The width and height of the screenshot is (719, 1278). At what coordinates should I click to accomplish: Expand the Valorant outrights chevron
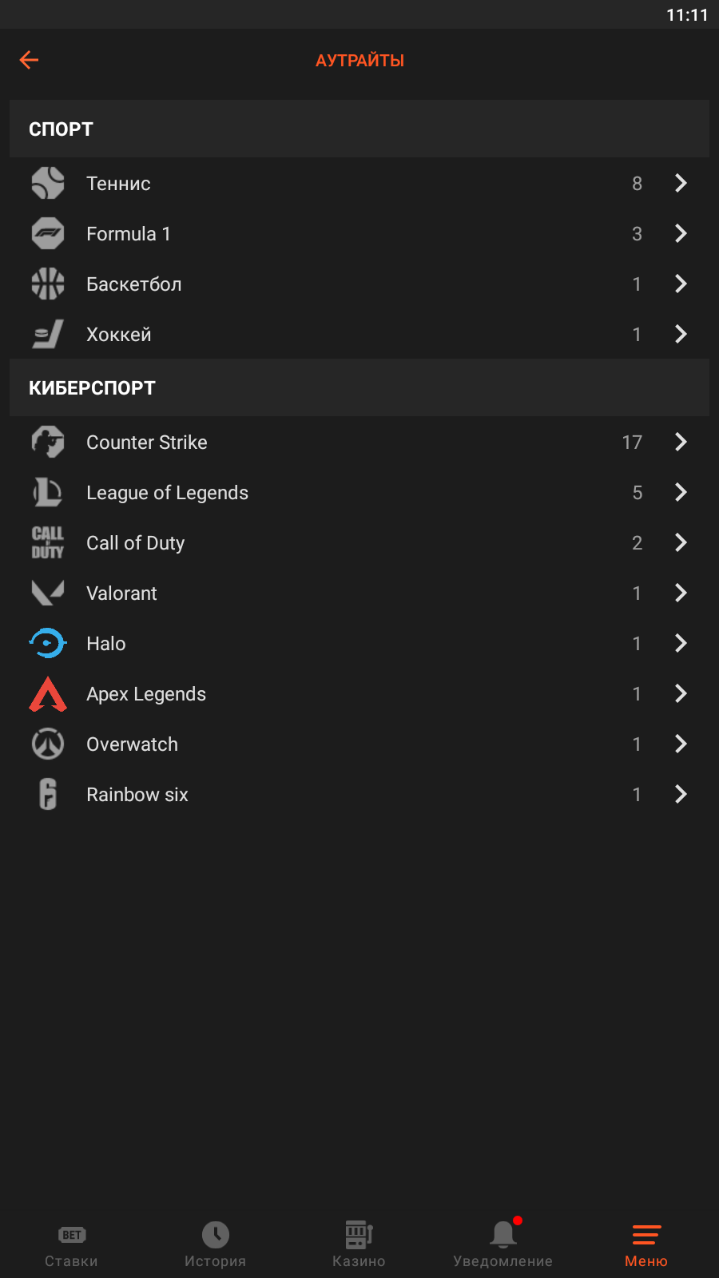tap(681, 593)
